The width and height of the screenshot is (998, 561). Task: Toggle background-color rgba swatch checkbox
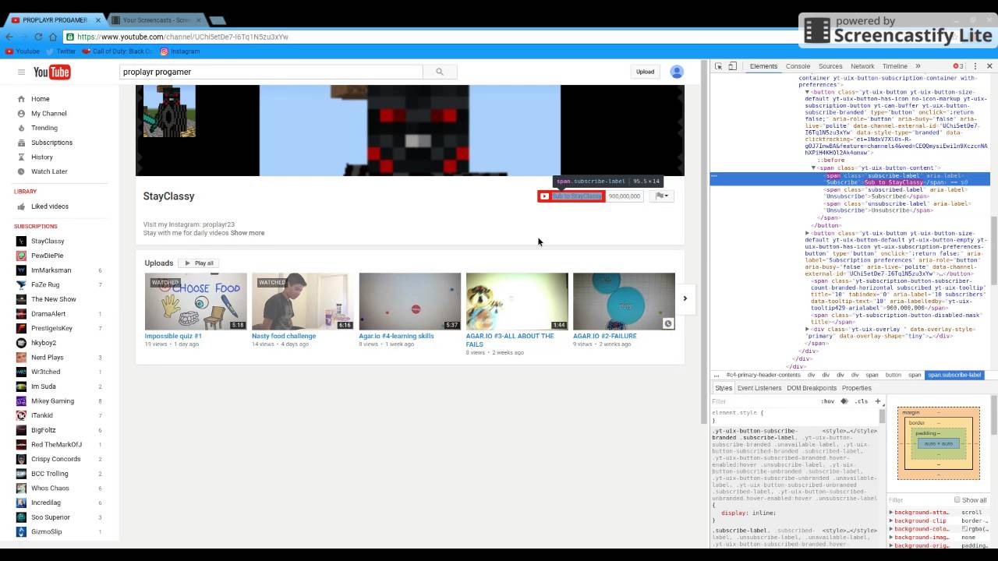click(964, 529)
